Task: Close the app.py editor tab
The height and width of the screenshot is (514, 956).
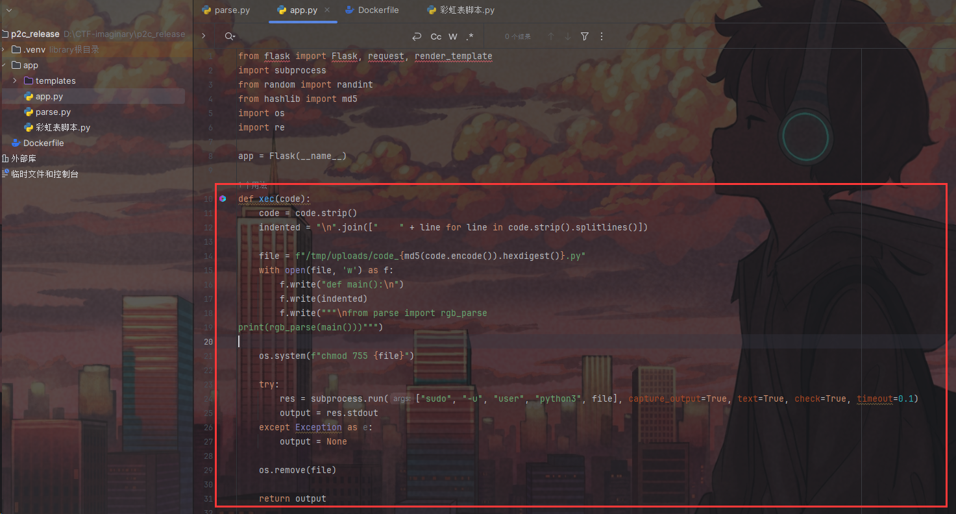Action: (x=327, y=10)
